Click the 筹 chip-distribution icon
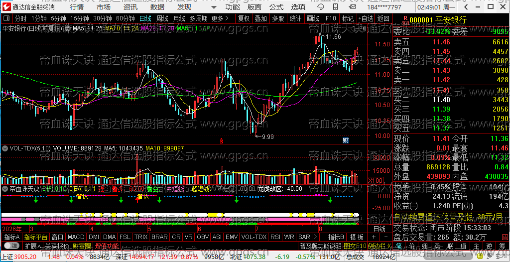 (501, 245)
